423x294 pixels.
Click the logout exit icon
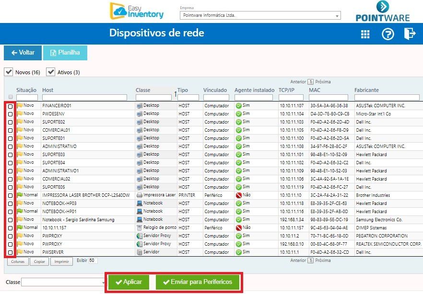coord(410,34)
